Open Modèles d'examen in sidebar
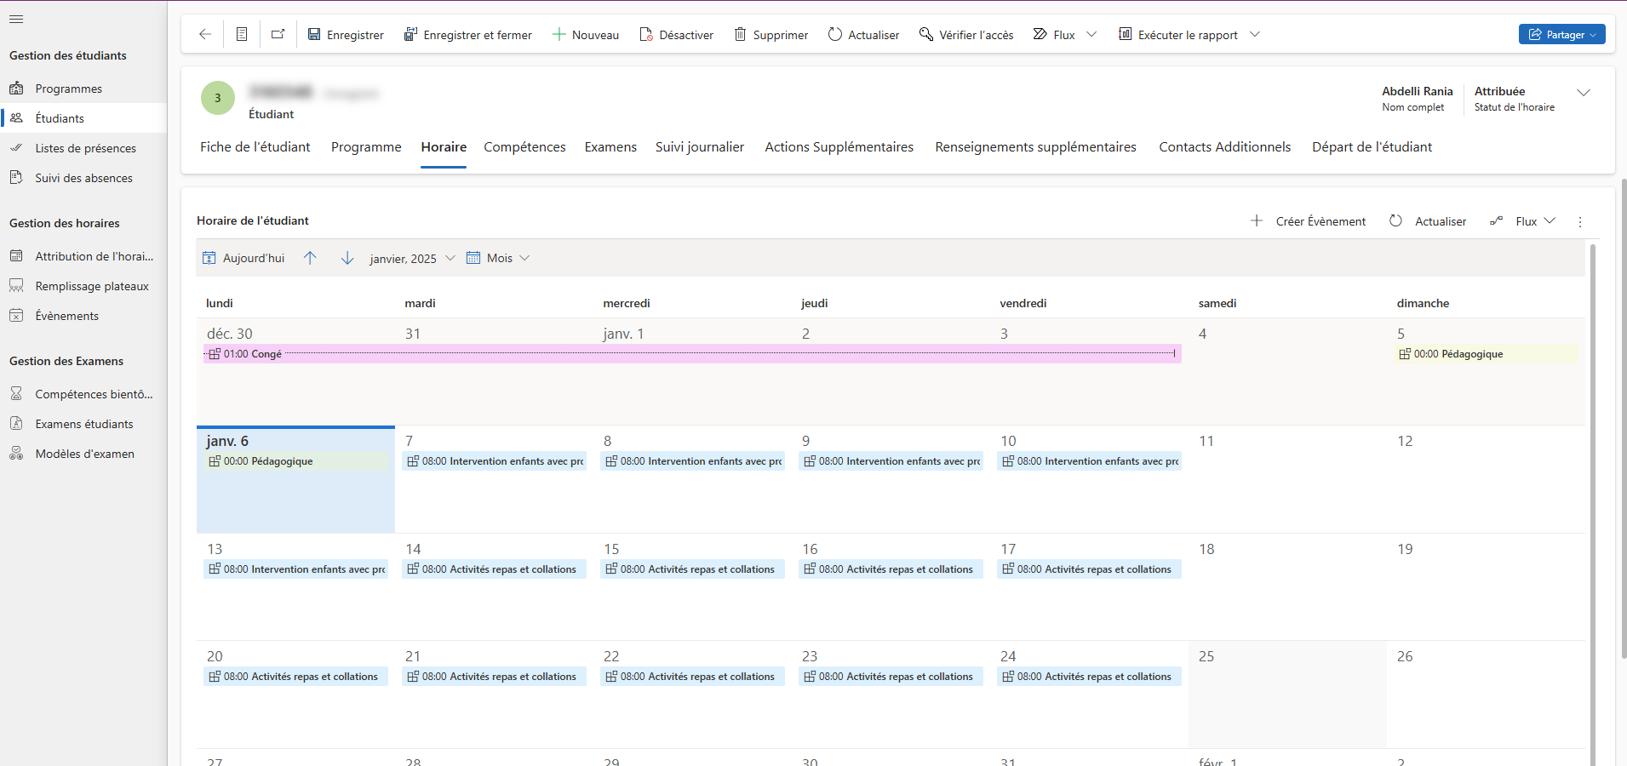This screenshot has width=1627, height=766. [x=83, y=454]
